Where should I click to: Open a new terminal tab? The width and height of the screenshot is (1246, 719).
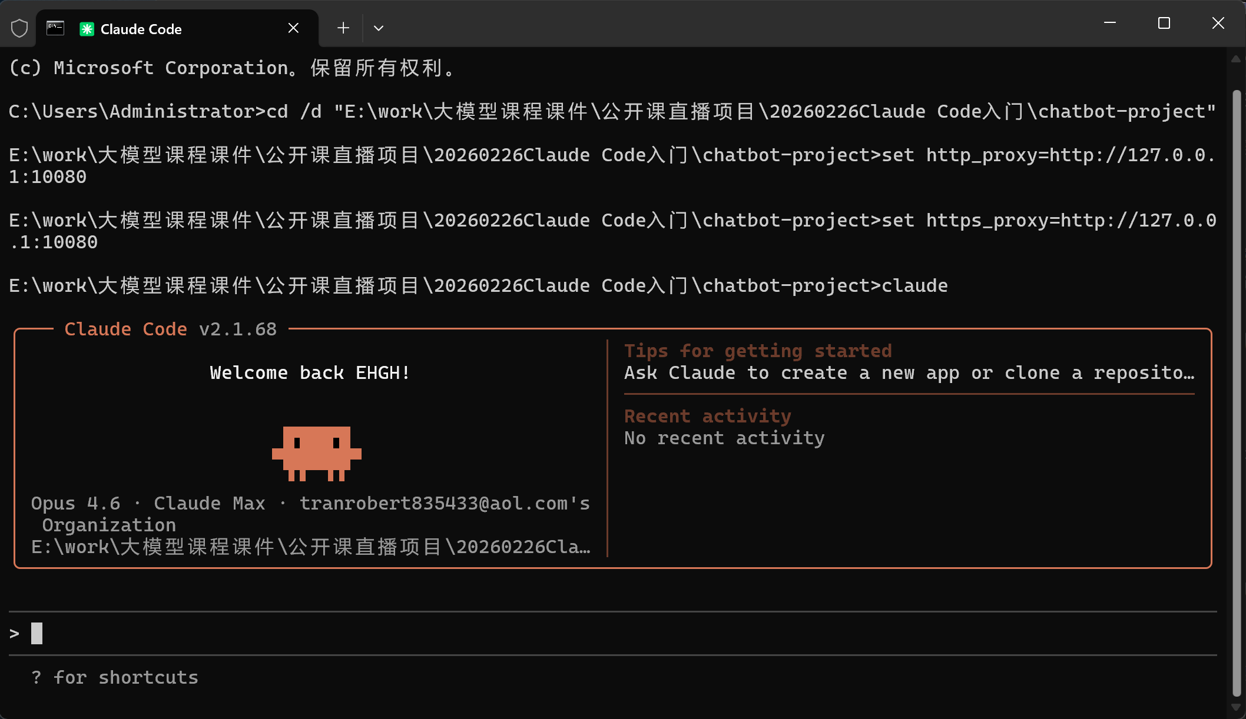[343, 28]
